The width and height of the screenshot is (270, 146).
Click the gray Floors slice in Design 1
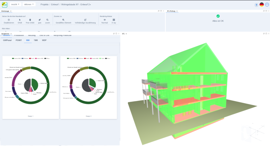click(27, 85)
